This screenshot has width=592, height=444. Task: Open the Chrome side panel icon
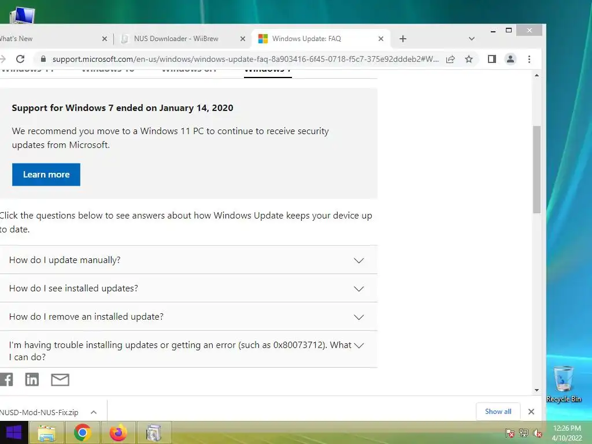point(491,59)
